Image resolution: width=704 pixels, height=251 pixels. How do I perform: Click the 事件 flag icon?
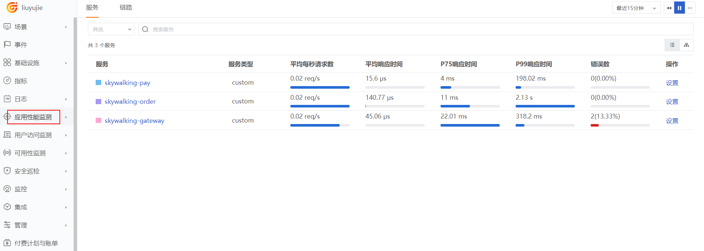(x=7, y=45)
